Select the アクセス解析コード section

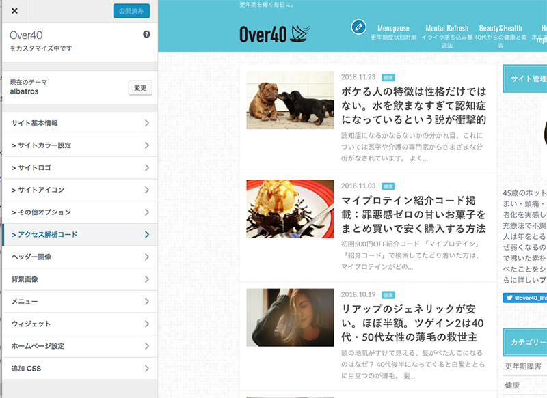click(79, 235)
